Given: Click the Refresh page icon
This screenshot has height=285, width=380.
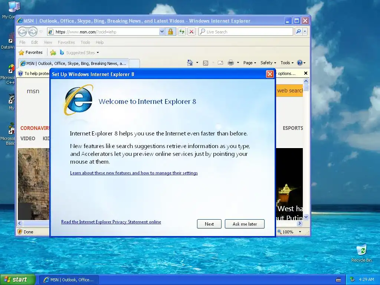Looking at the screenshot, I should tap(182, 32).
